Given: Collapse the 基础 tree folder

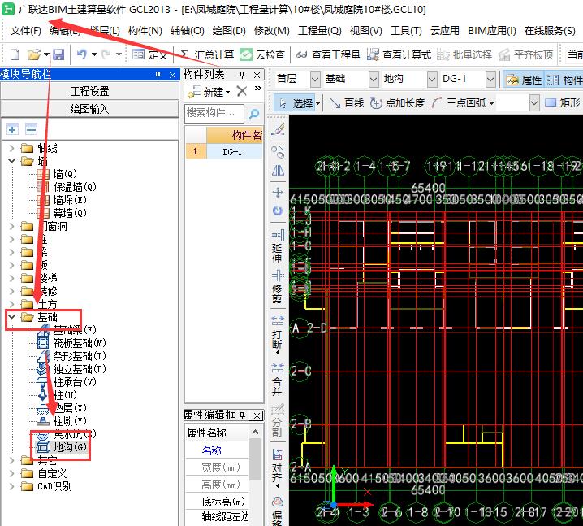Looking at the screenshot, I should coord(12,317).
